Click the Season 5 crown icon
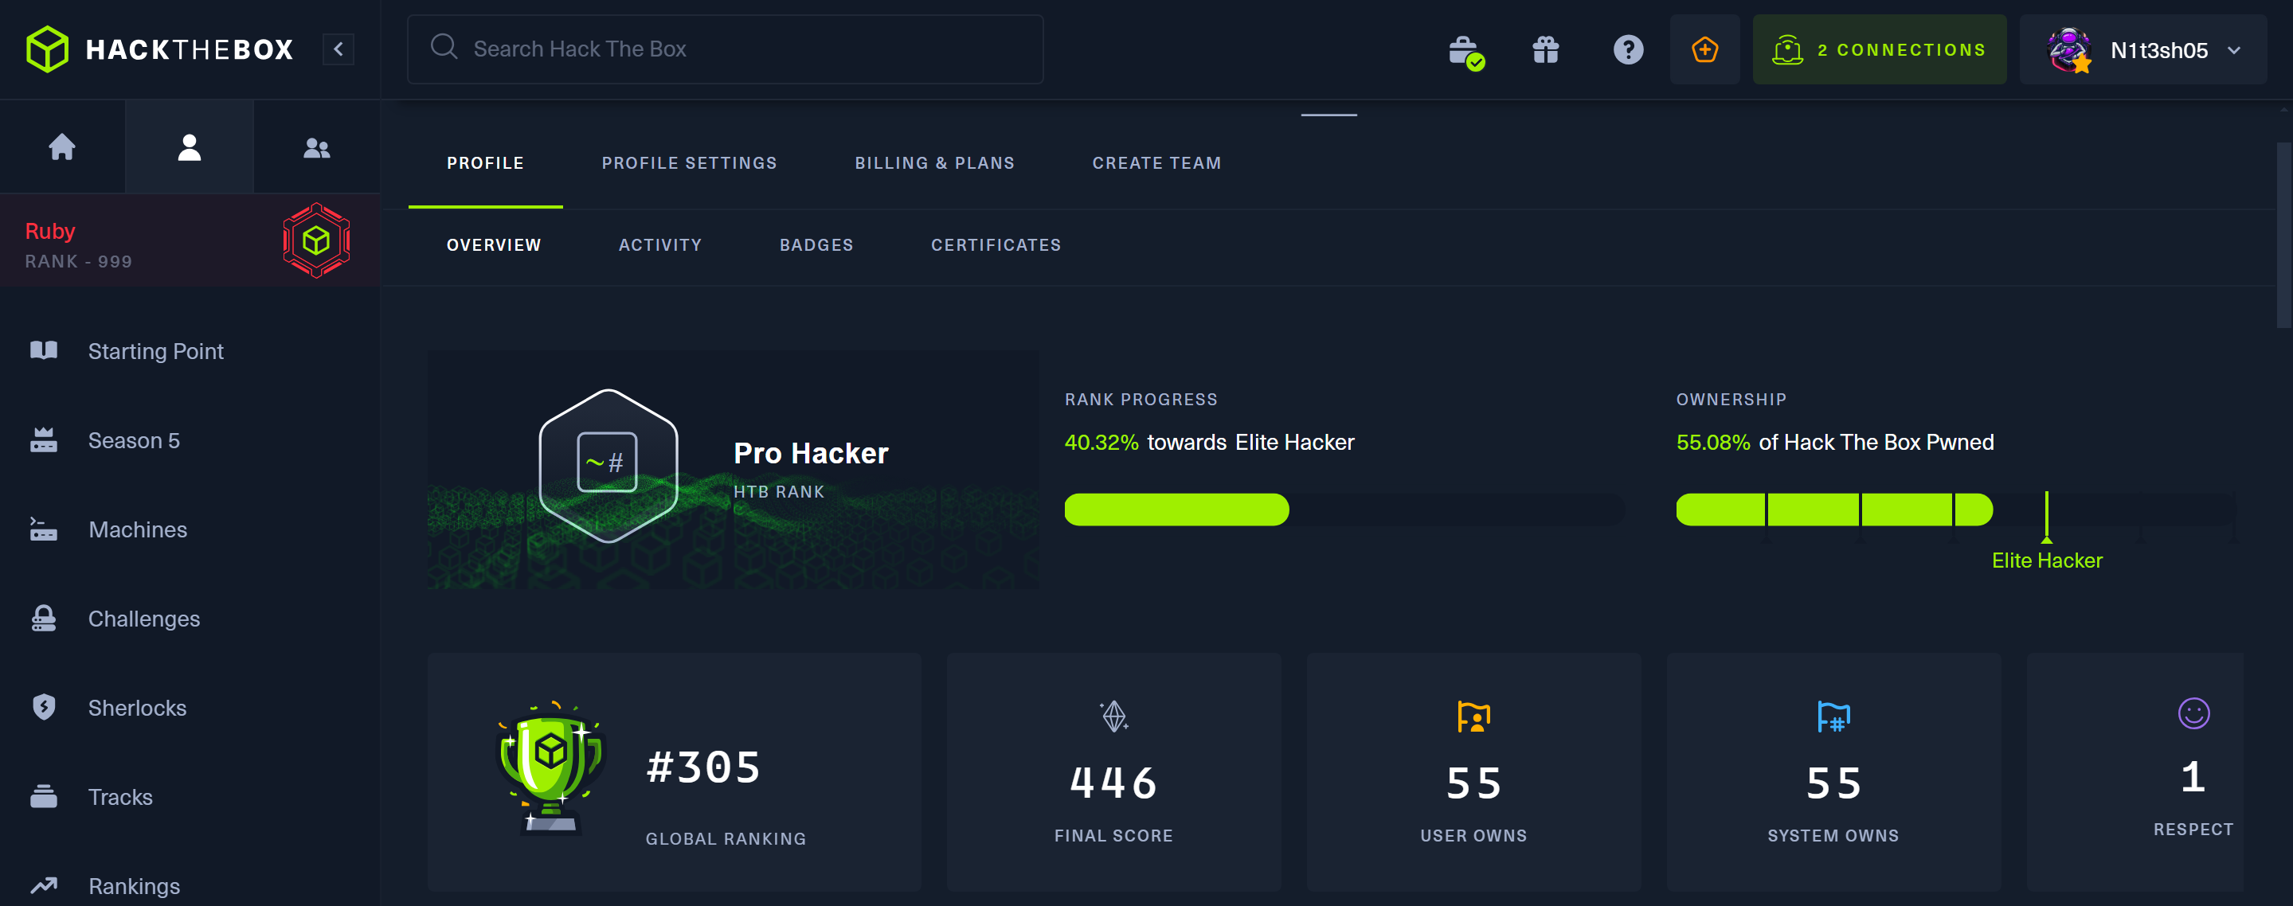2293x906 pixels. click(x=44, y=439)
